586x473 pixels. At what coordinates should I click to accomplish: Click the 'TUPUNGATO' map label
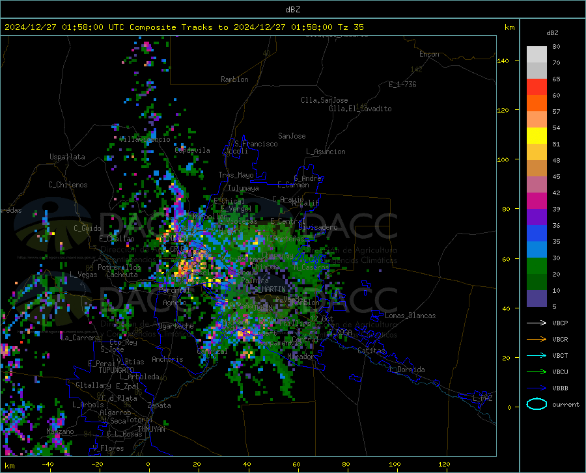pyautogui.click(x=117, y=370)
